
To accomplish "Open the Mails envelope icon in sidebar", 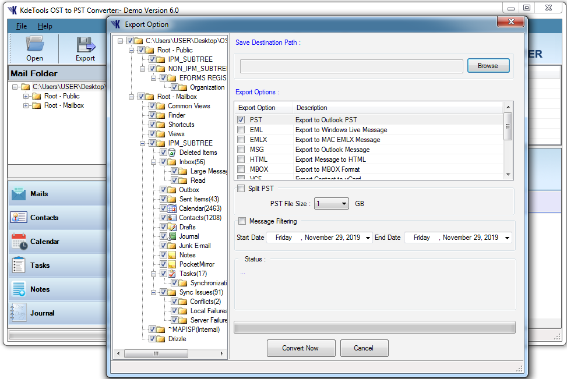I will point(19,194).
